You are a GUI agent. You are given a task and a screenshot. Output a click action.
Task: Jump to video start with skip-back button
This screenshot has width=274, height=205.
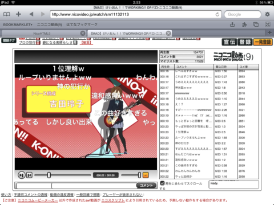[29, 175]
